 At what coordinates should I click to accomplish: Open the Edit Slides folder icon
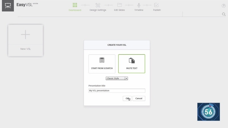119,5
